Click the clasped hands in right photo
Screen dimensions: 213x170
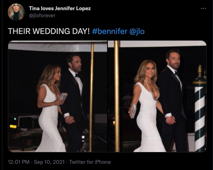(170, 120)
